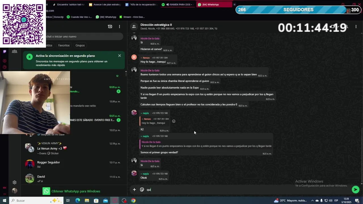
Task: Click Obtener WhatsApp para Windows
Action: (x=71, y=191)
